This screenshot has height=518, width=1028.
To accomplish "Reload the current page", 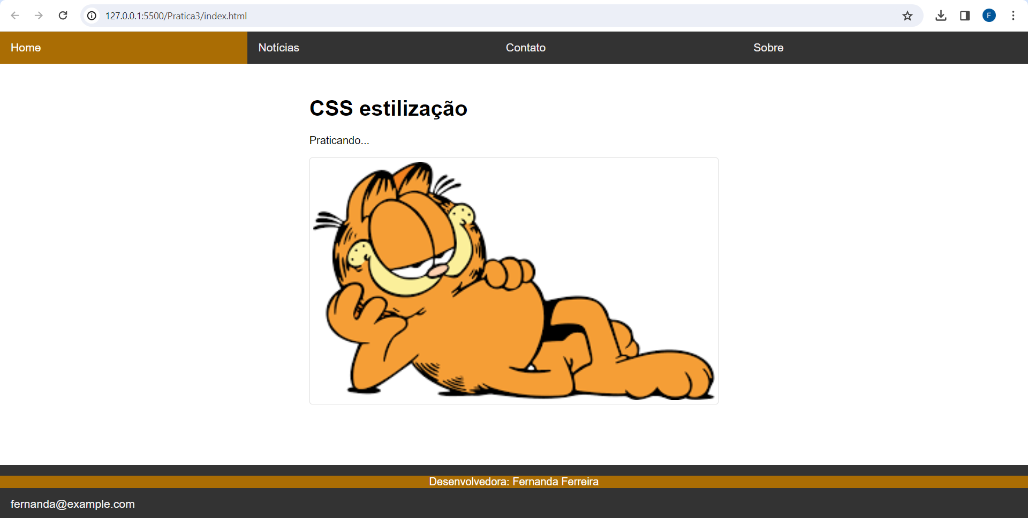I will point(63,16).
